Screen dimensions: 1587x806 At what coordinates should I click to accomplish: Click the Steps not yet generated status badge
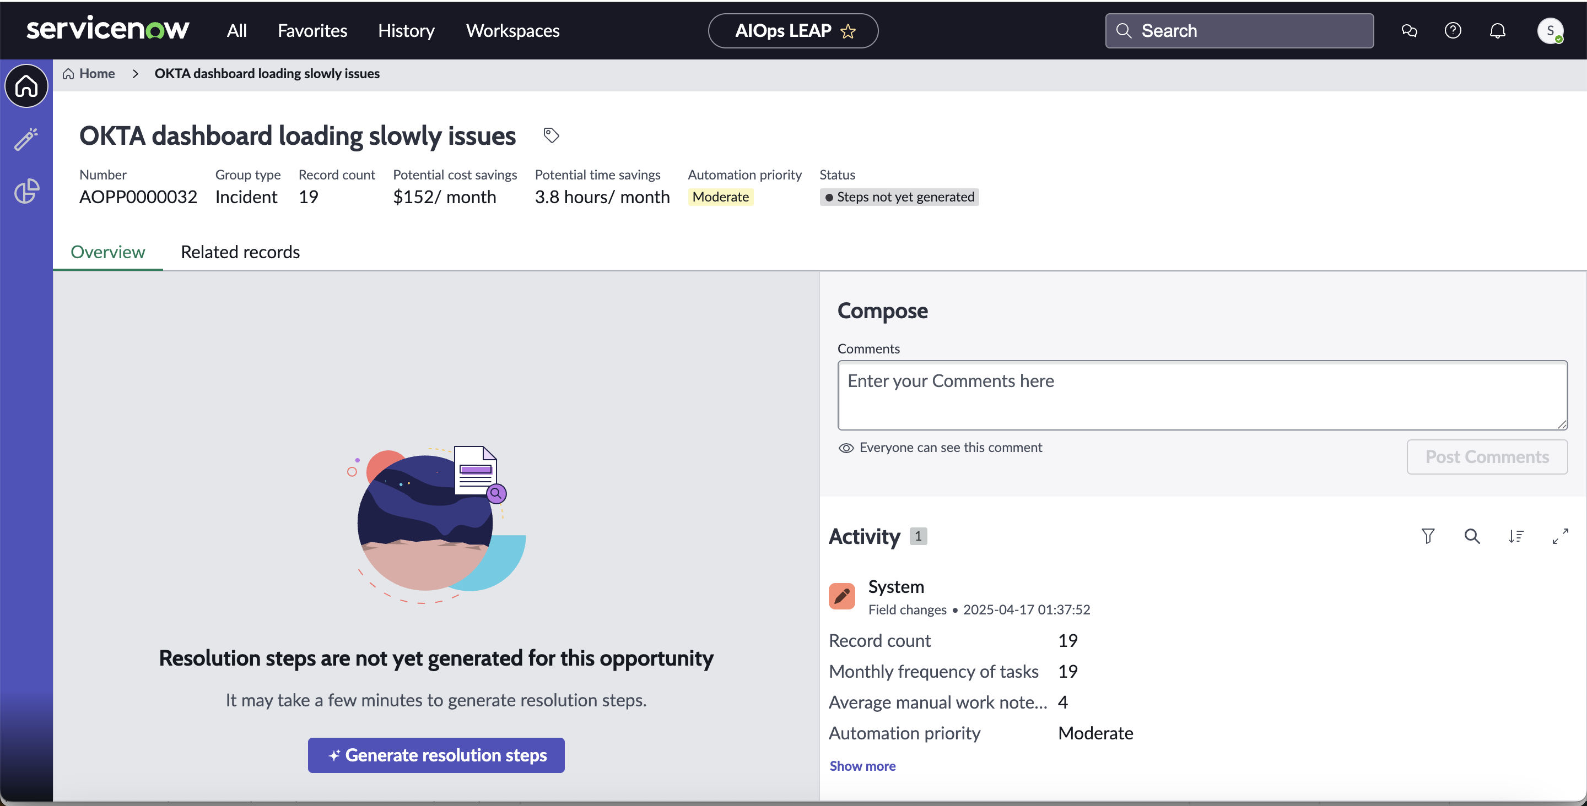pyautogui.click(x=899, y=197)
